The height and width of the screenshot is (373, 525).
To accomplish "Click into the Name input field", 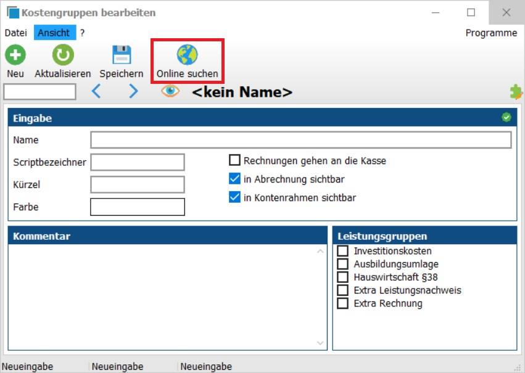I will [x=300, y=140].
